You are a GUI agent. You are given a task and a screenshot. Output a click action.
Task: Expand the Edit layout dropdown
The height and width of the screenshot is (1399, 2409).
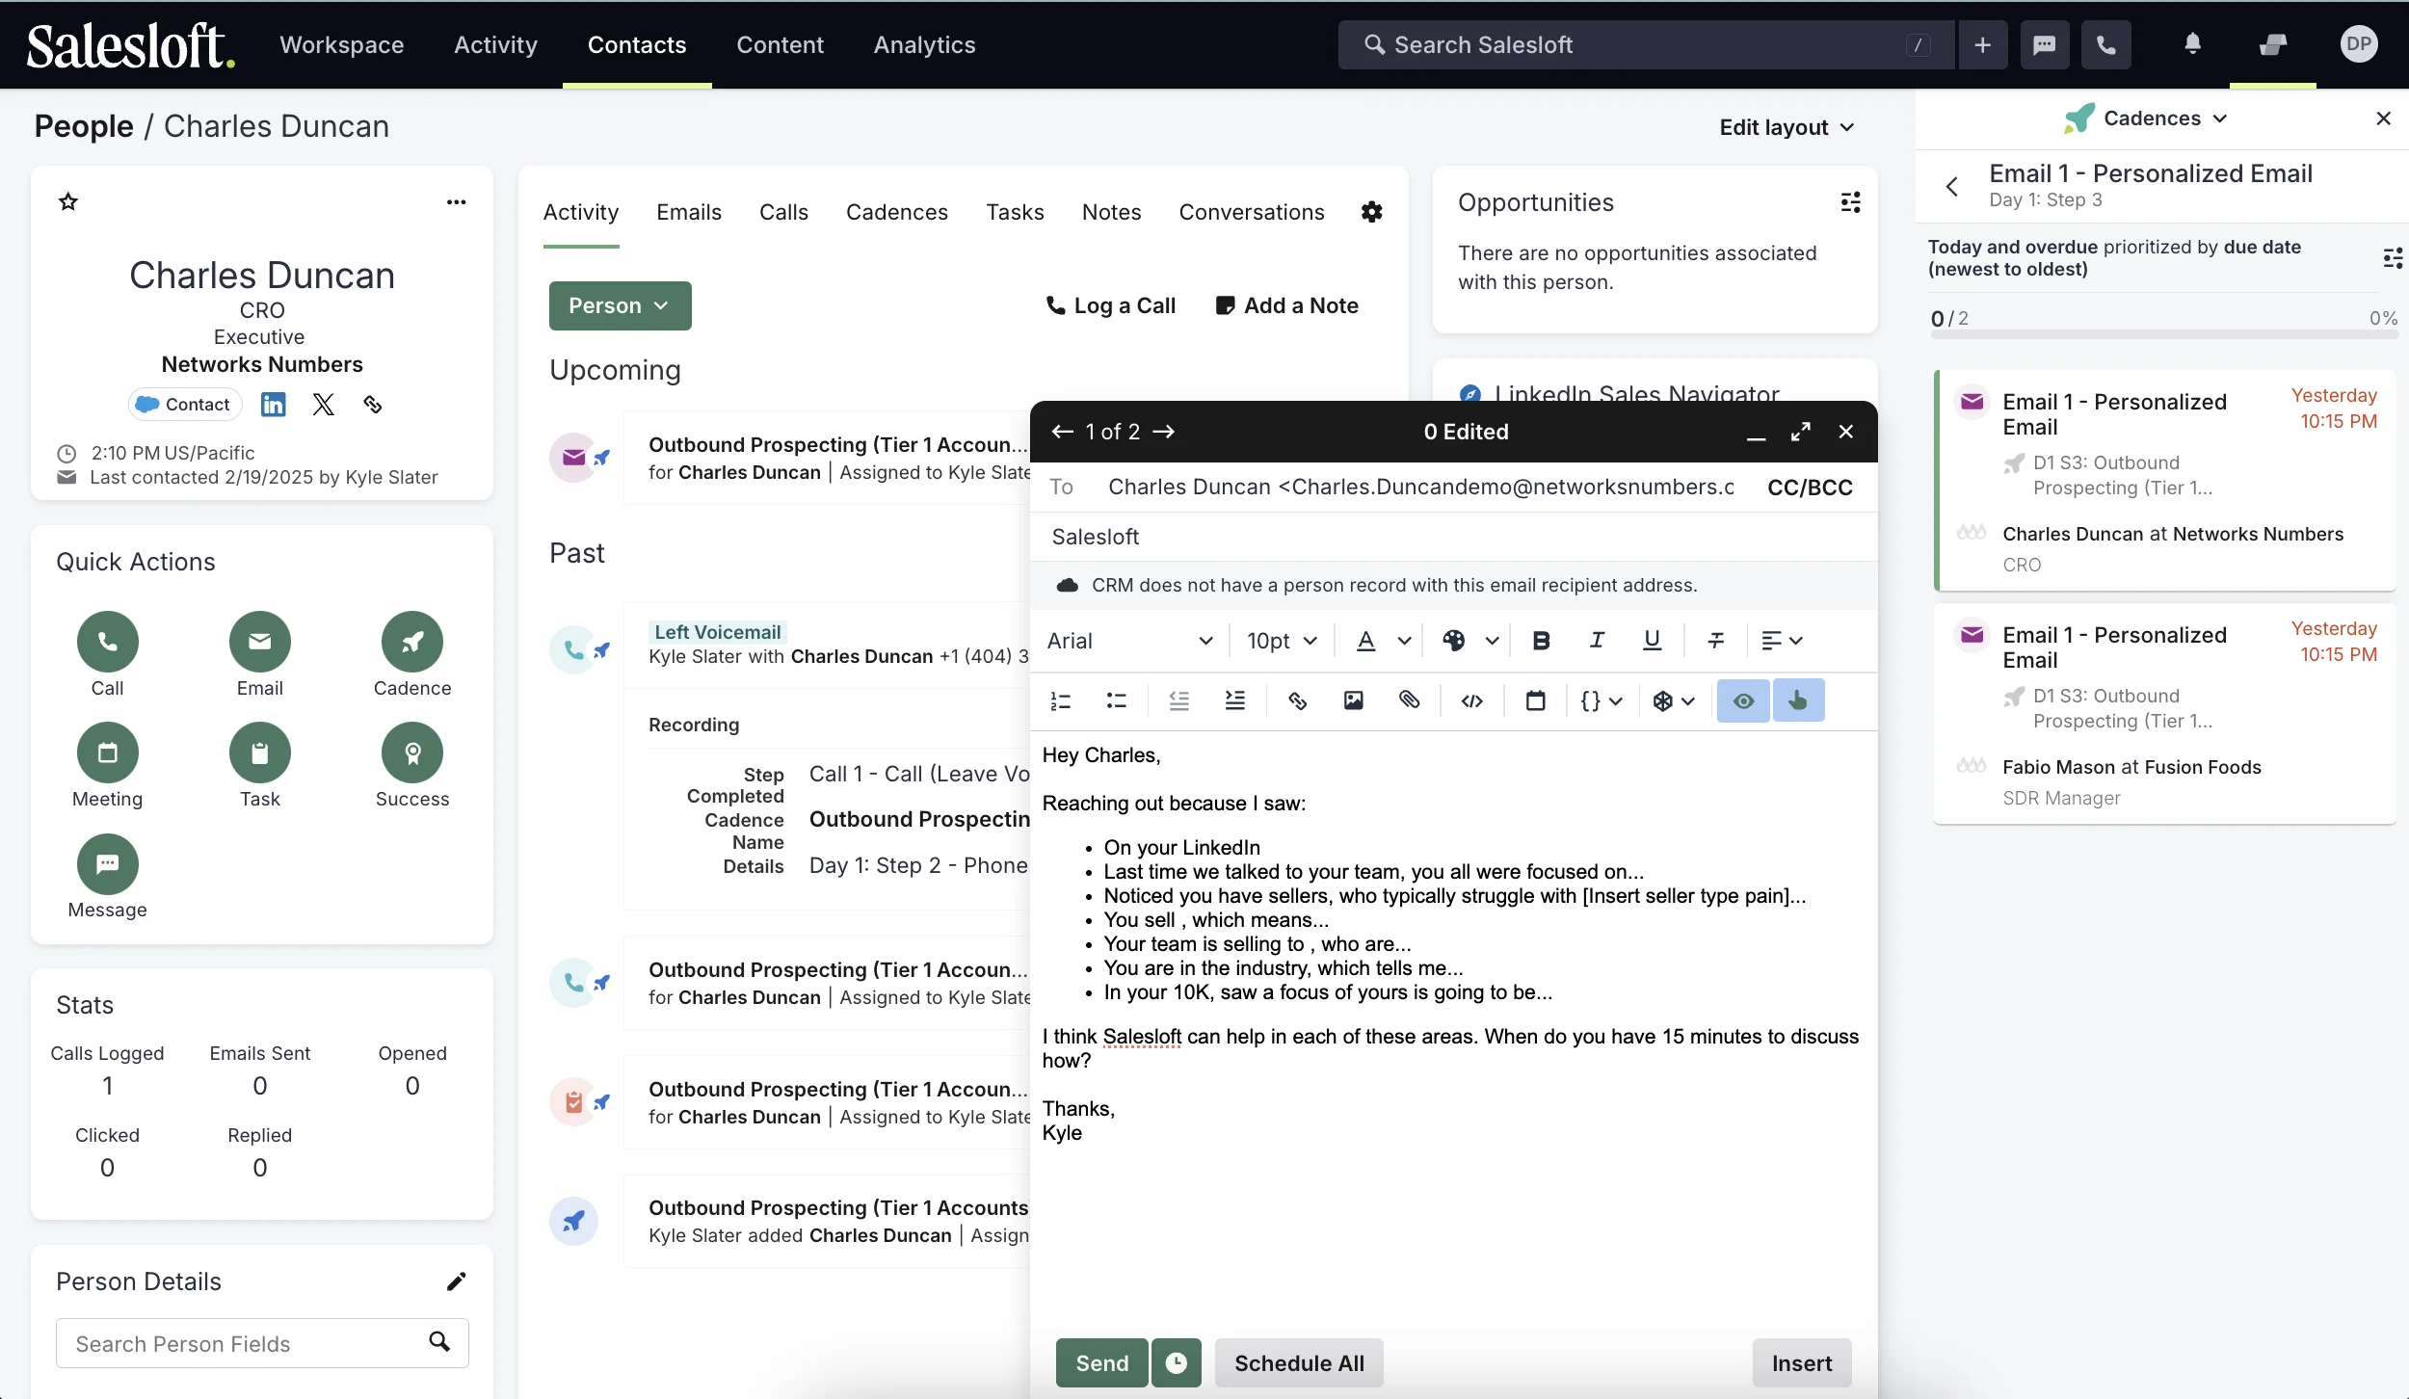1787,127
